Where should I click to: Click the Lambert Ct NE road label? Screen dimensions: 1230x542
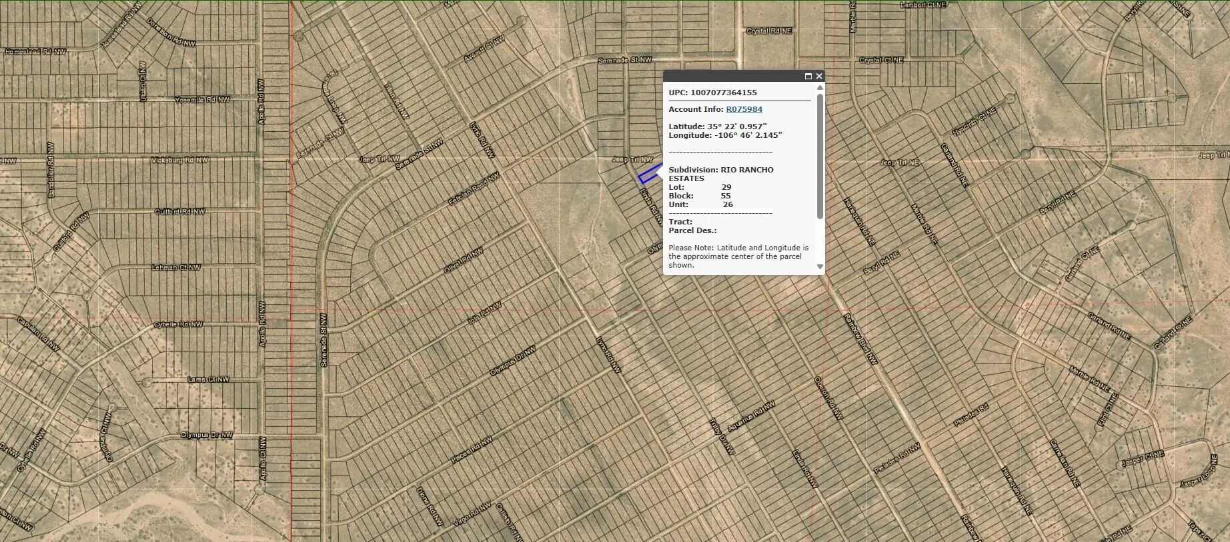coord(923,5)
